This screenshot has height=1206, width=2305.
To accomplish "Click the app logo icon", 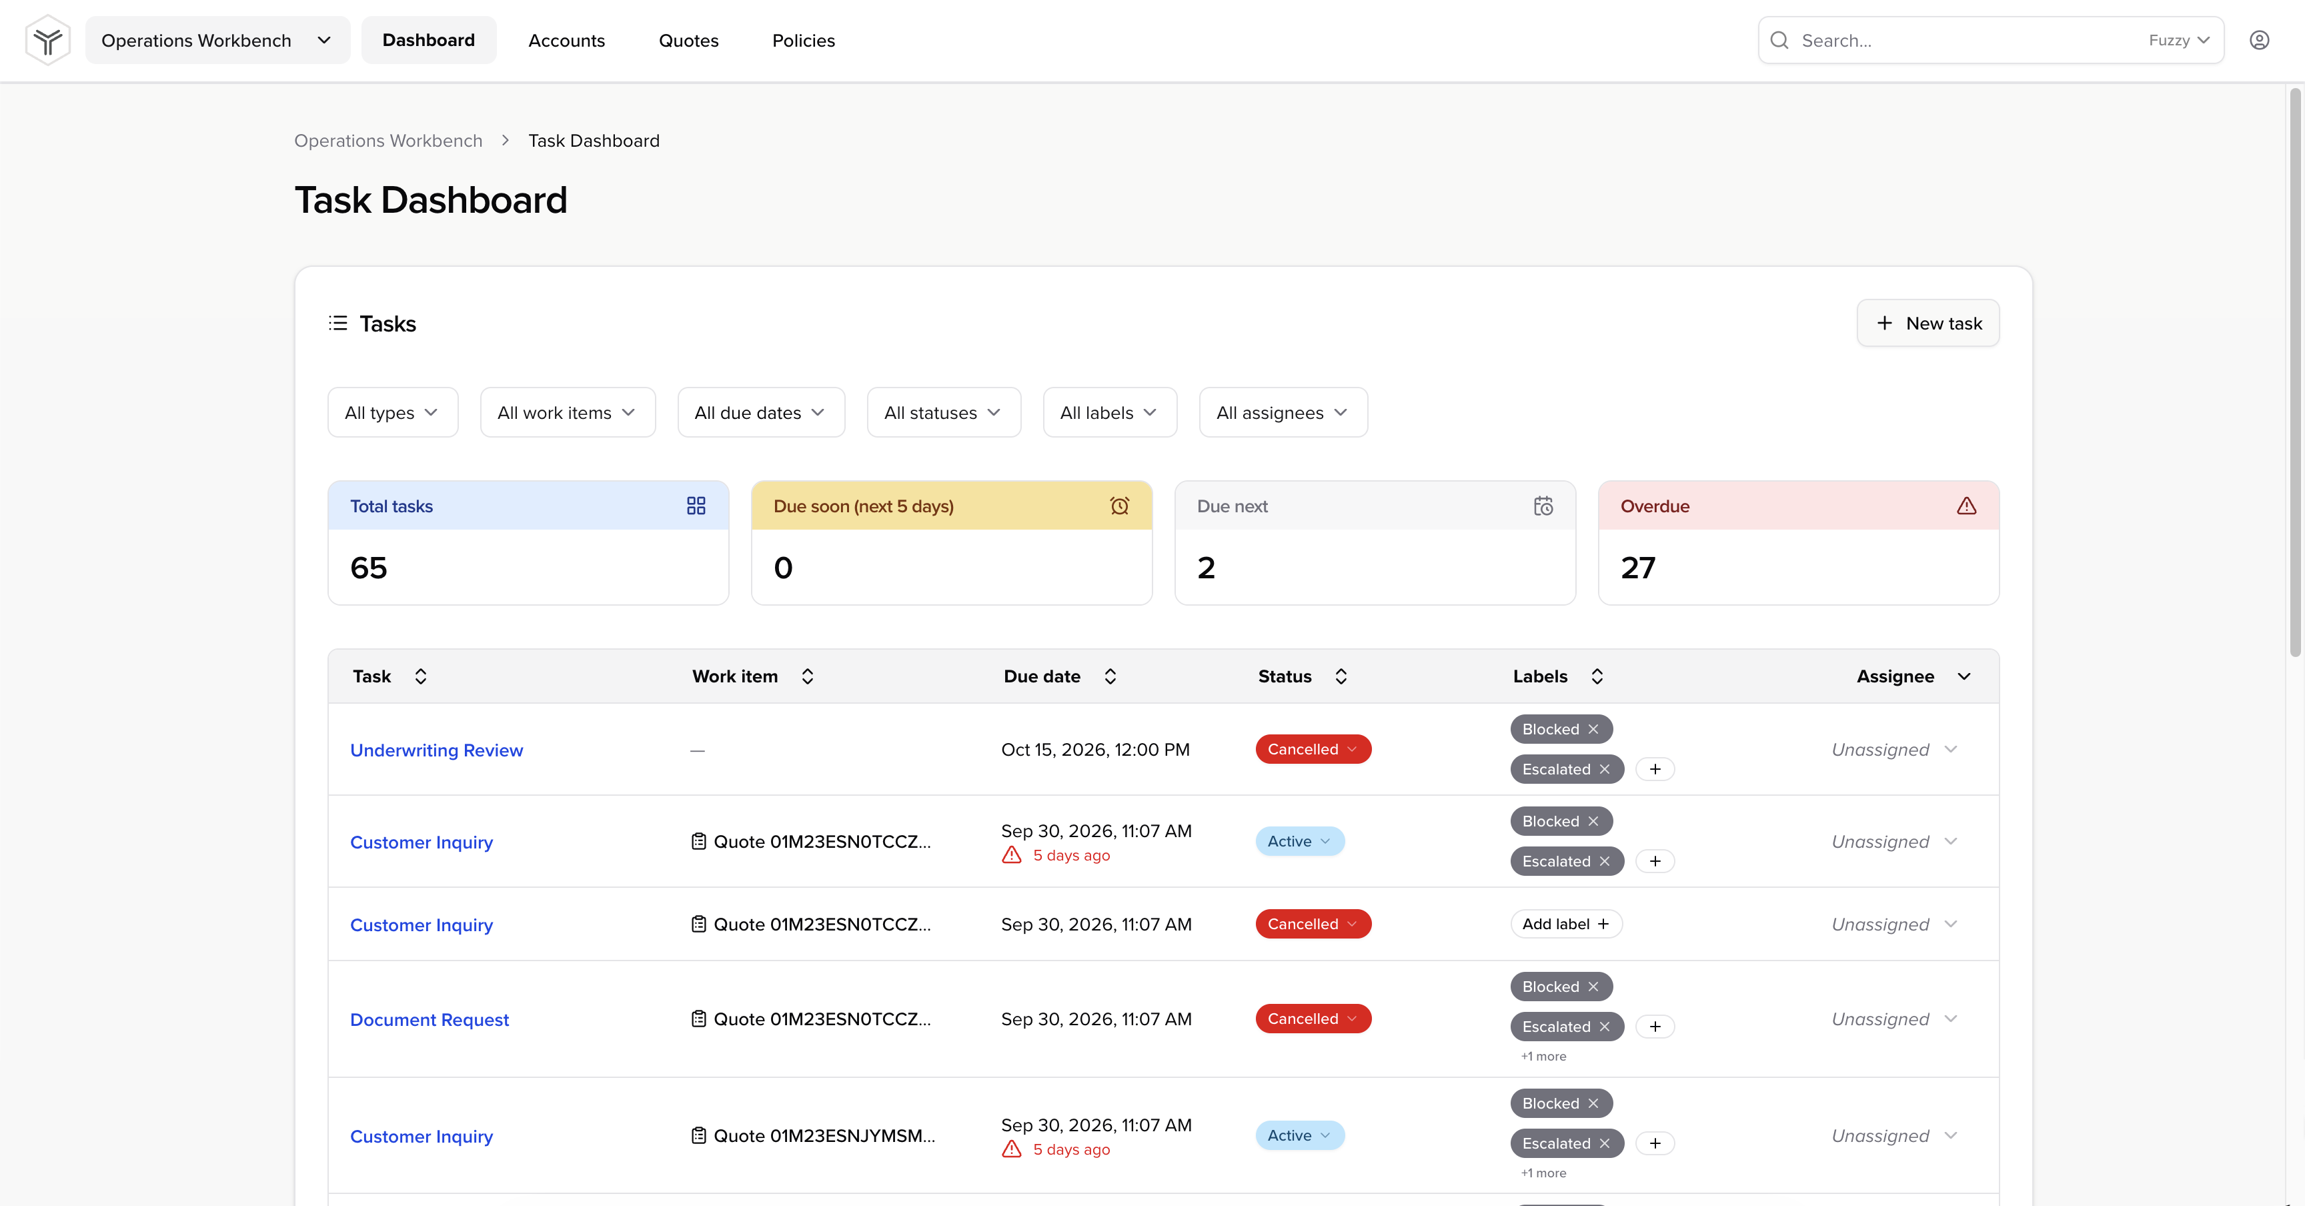I will (x=47, y=40).
